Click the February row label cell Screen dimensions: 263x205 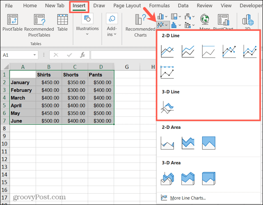tap(23, 90)
